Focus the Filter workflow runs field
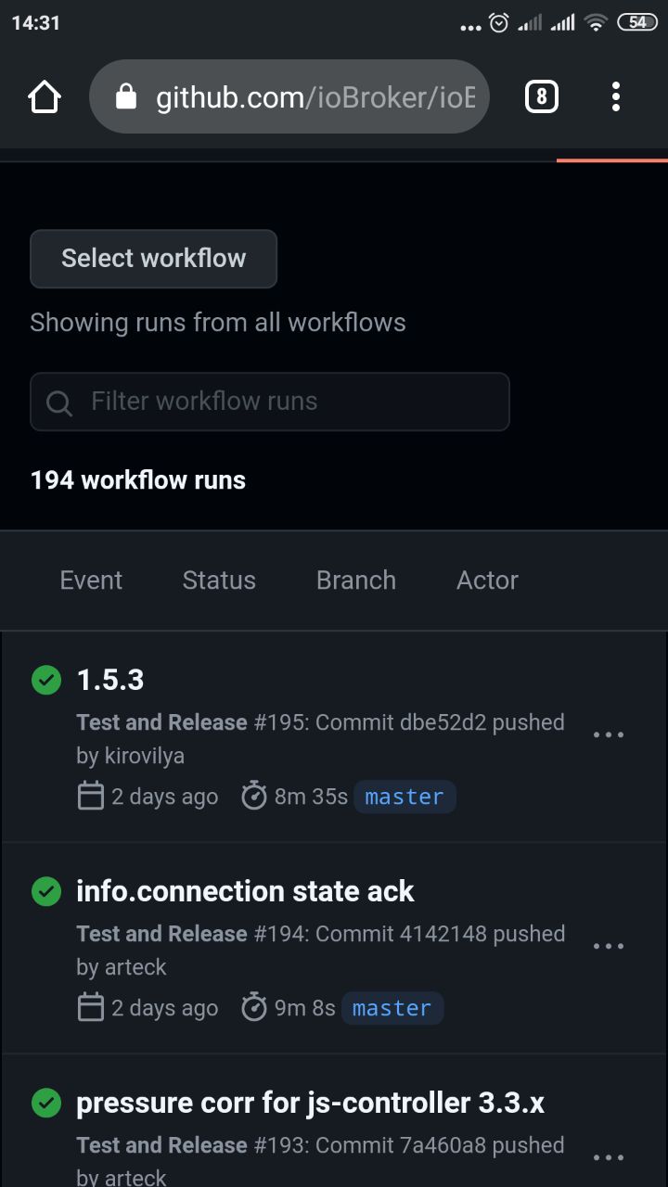 click(x=270, y=402)
